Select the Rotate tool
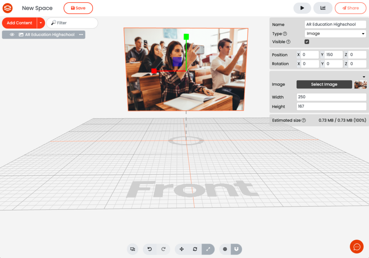The height and width of the screenshot is (258, 369). pos(195,249)
